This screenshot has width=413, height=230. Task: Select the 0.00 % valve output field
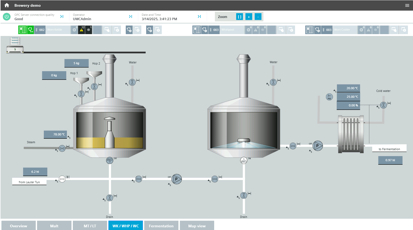[348, 105]
